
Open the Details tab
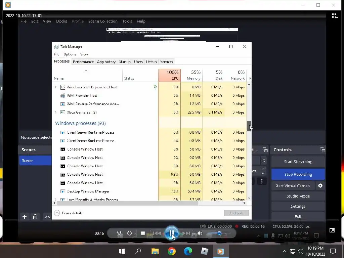tap(152, 62)
